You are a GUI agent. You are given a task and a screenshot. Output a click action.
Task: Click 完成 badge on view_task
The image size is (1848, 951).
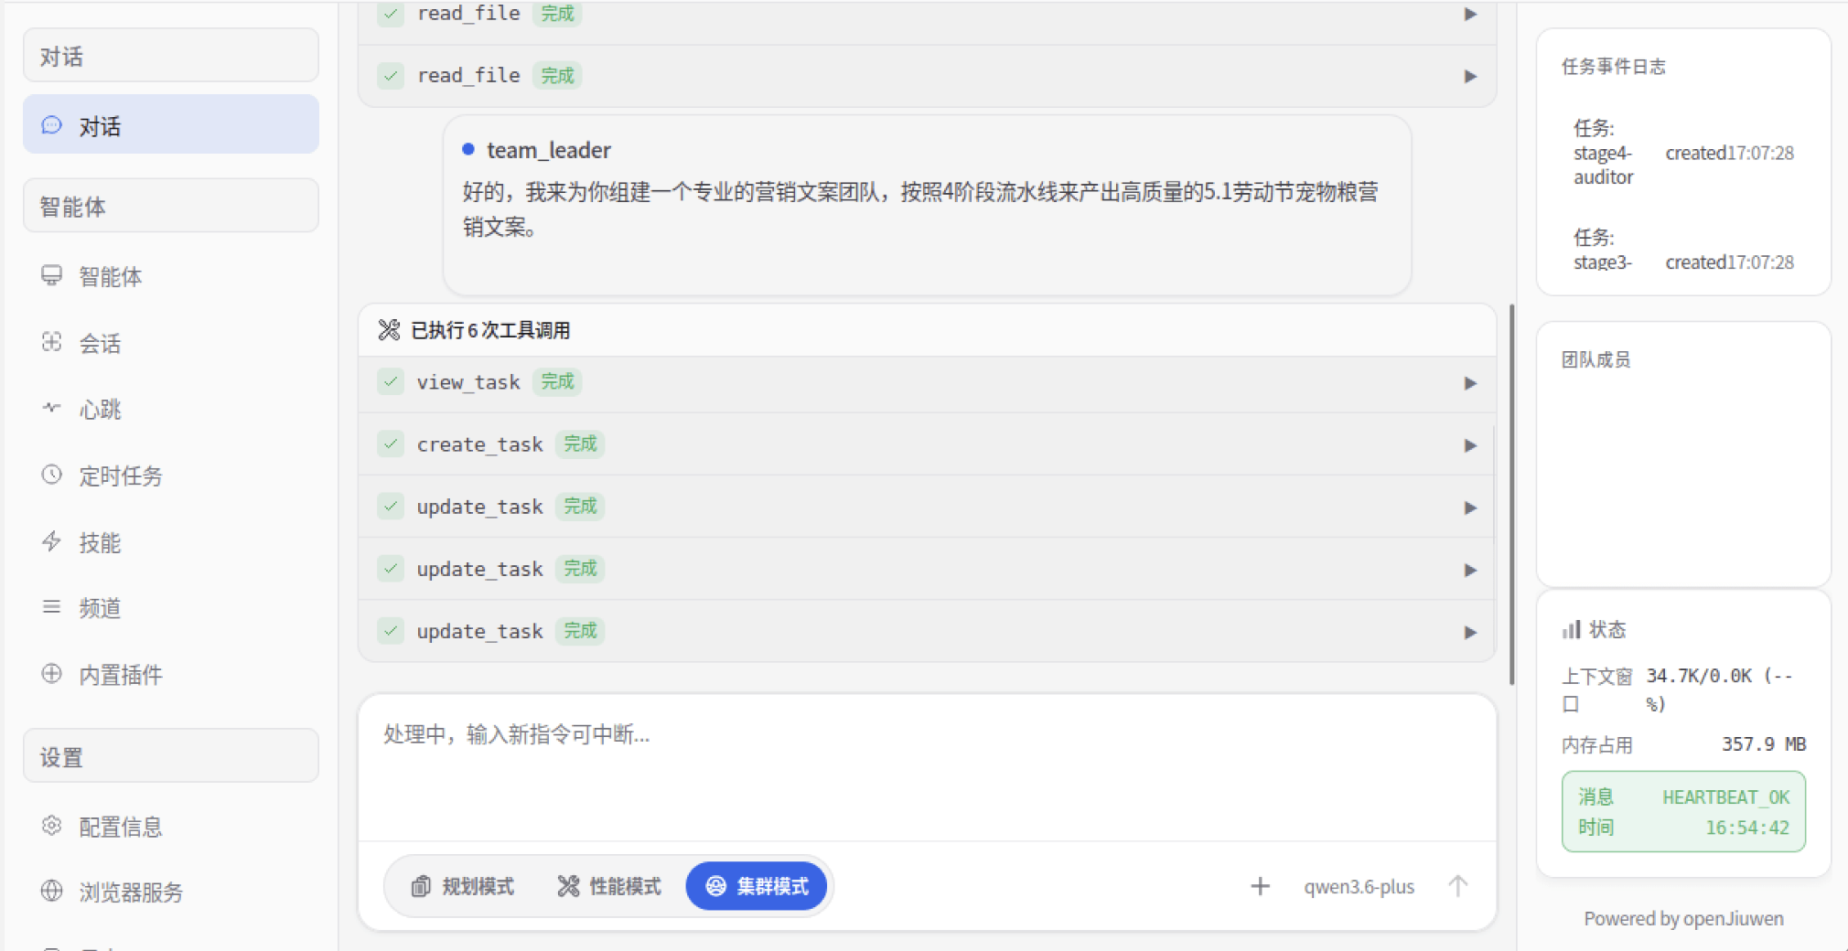point(557,381)
